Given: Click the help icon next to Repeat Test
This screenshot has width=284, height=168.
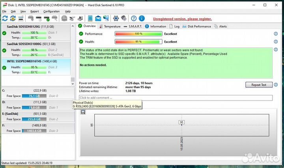Looking at the screenshot, I should click(x=276, y=84).
